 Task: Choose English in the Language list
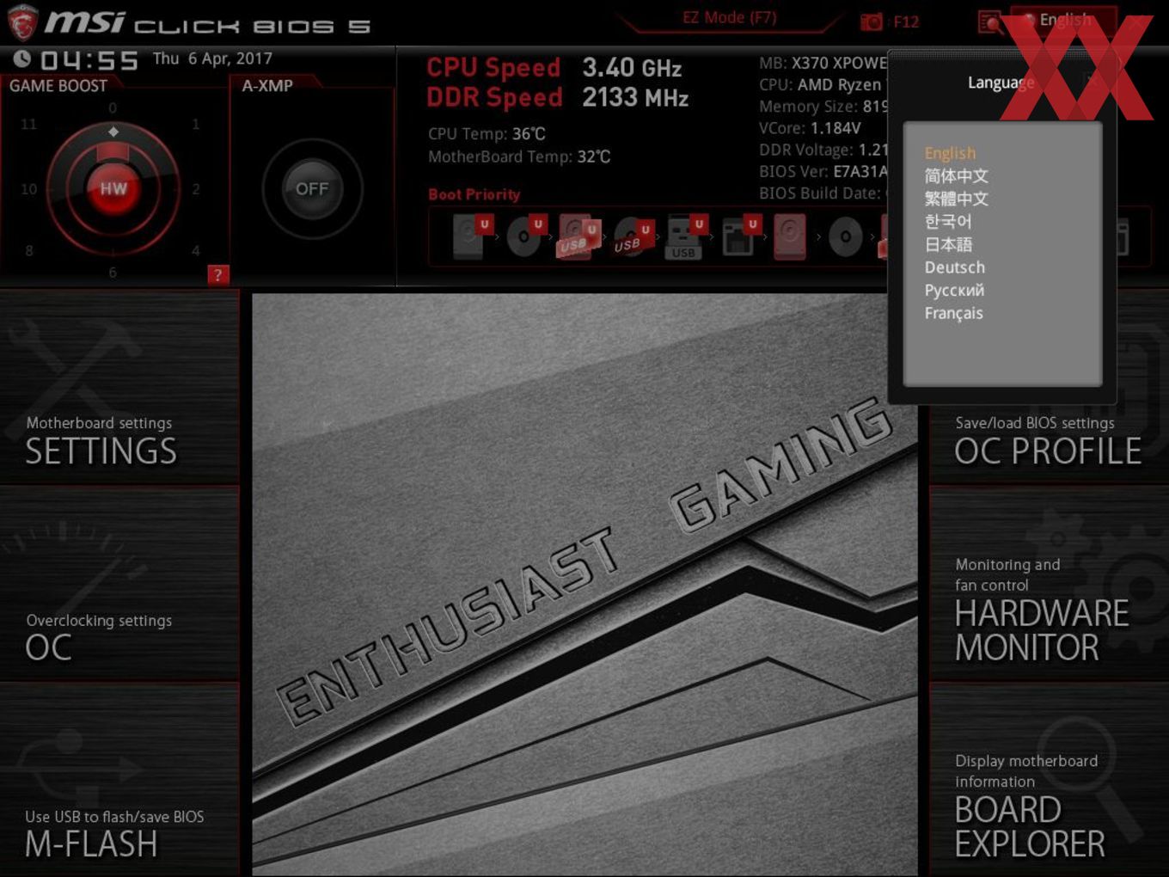tap(950, 153)
